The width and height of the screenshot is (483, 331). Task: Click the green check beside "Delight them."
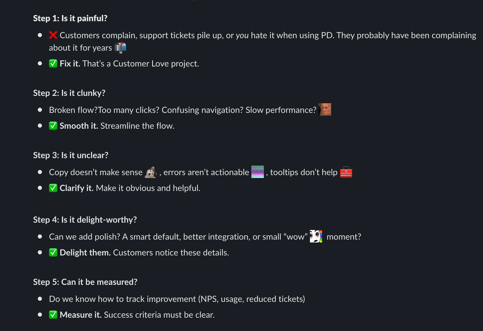tap(53, 252)
